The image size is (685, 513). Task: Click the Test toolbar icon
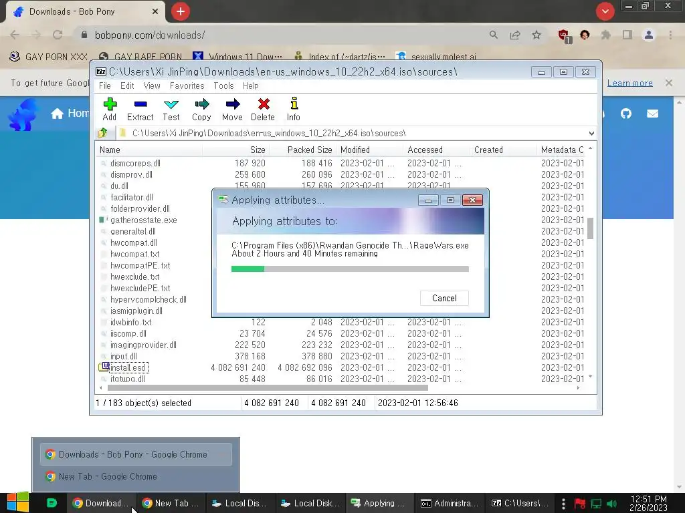pyautogui.click(x=171, y=109)
